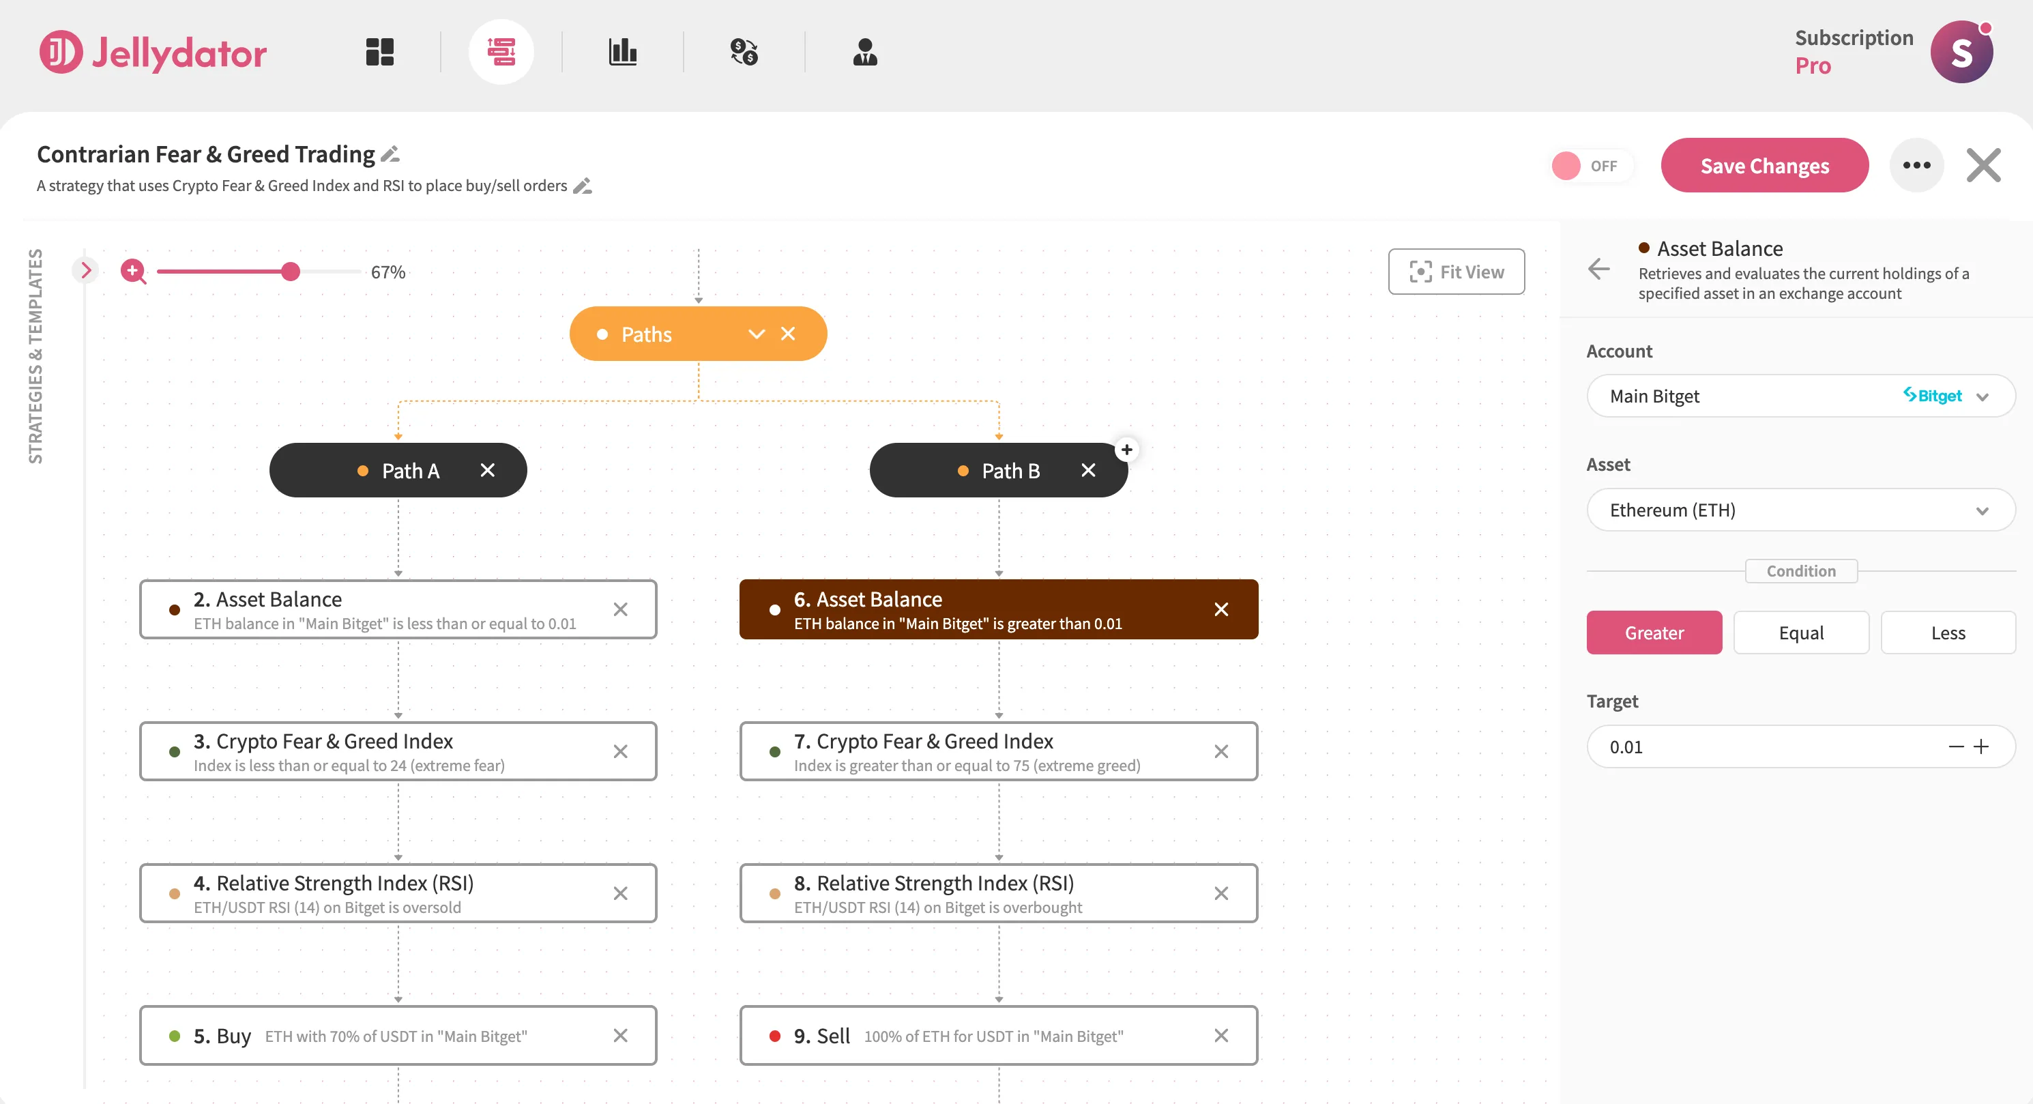Select the Less condition
Viewport: 2033px width, 1104px height.
[x=1948, y=632]
